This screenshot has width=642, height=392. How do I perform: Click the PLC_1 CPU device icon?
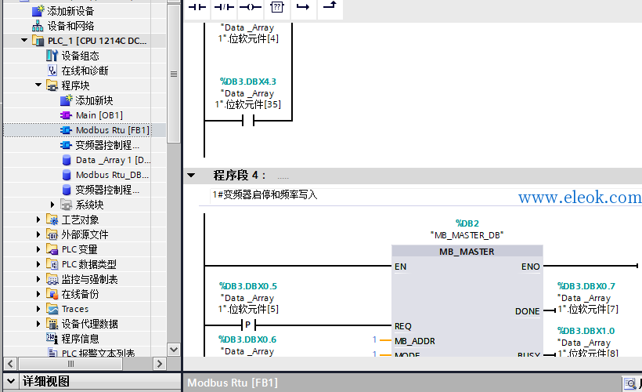pos(38,41)
